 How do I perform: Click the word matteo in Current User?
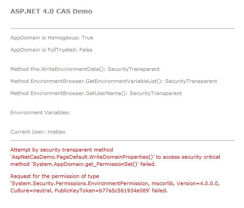point(57,132)
